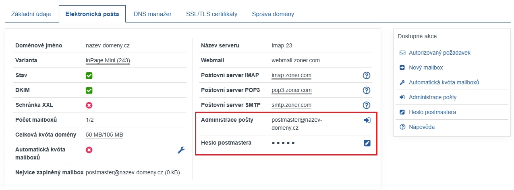Click the green check icon beside Stav
Image resolution: width=514 pixels, height=190 pixels.
click(x=89, y=76)
